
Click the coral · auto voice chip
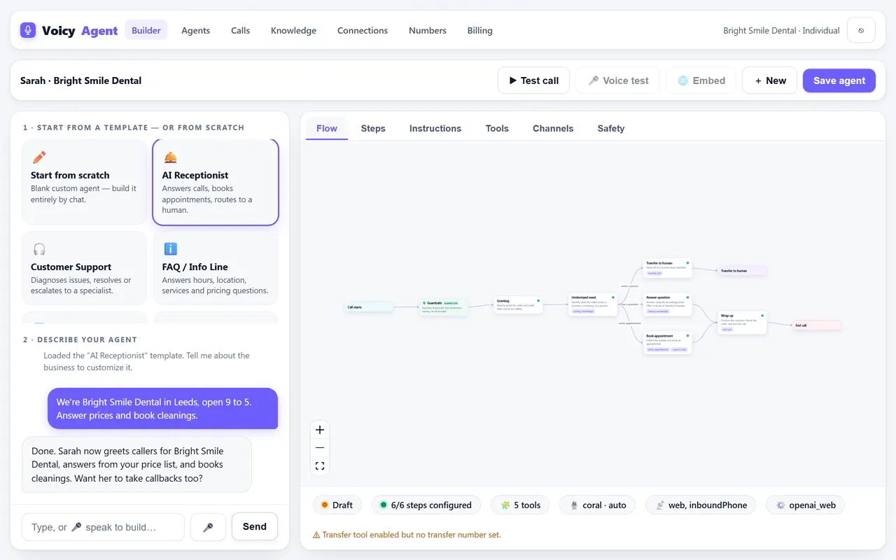coord(597,505)
